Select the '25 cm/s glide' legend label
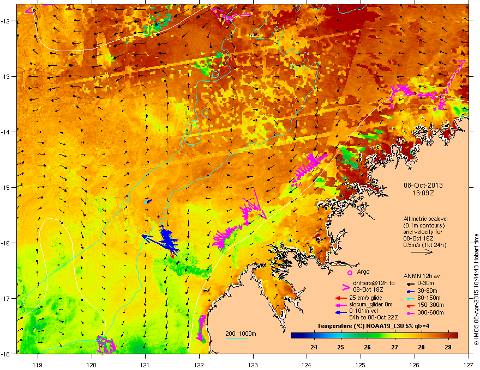 coord(366,298)
